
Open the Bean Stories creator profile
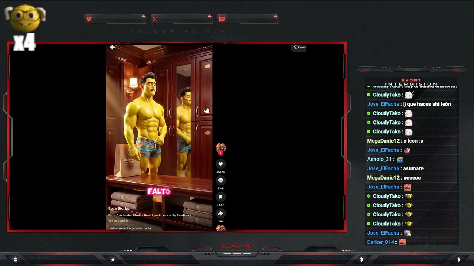point(119,209)
